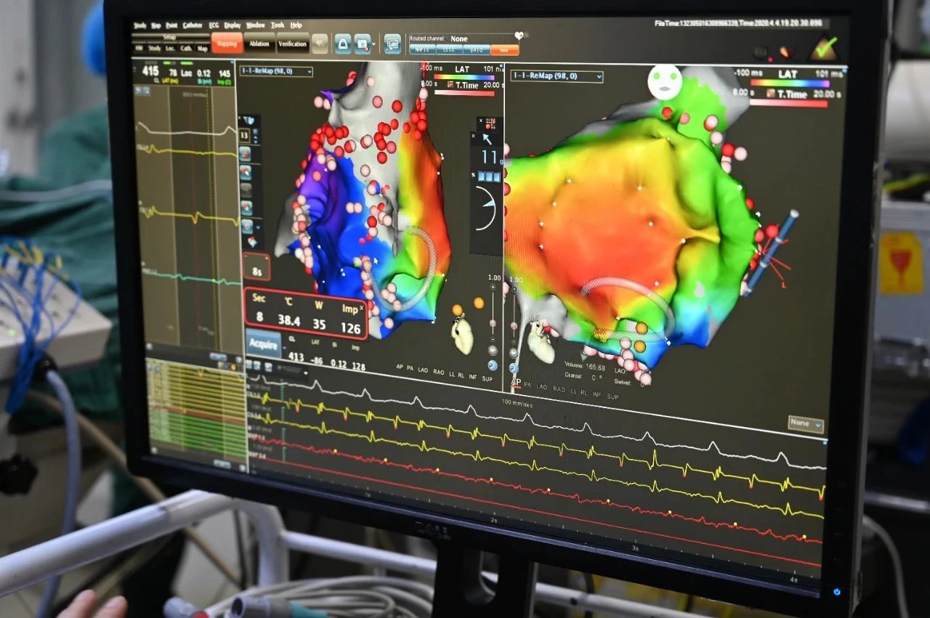The height and width of the screenshot is (618, 930).
Task: Click the greyed arrow icon after Verification
Action: point(320,44)
